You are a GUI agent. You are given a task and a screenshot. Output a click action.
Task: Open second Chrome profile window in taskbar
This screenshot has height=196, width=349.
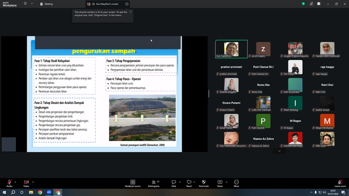[x=58, y=192]
